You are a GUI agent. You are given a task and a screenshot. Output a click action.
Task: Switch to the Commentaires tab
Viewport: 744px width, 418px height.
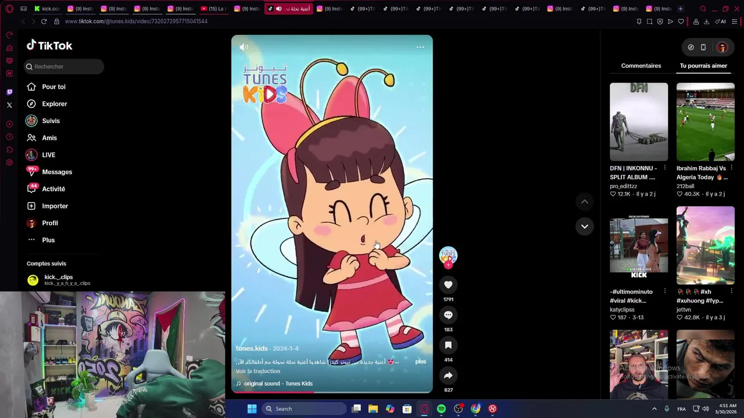click(641, 66)
